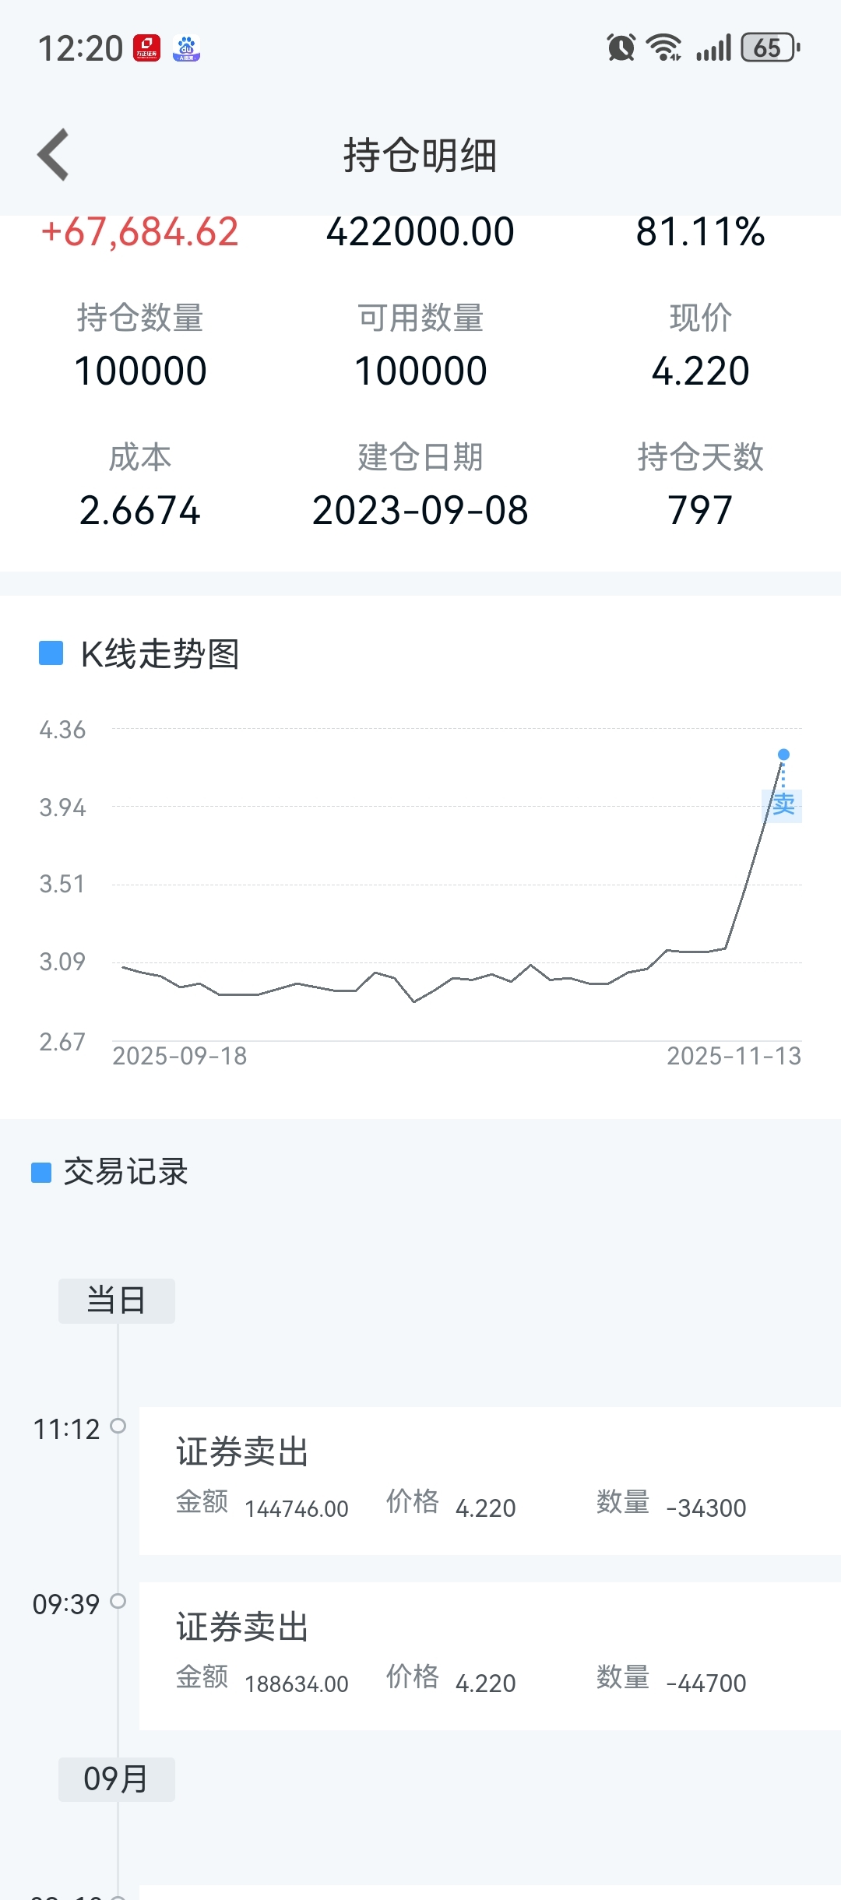
Task: Tap the Baidu notification icon
Action: 187,48
